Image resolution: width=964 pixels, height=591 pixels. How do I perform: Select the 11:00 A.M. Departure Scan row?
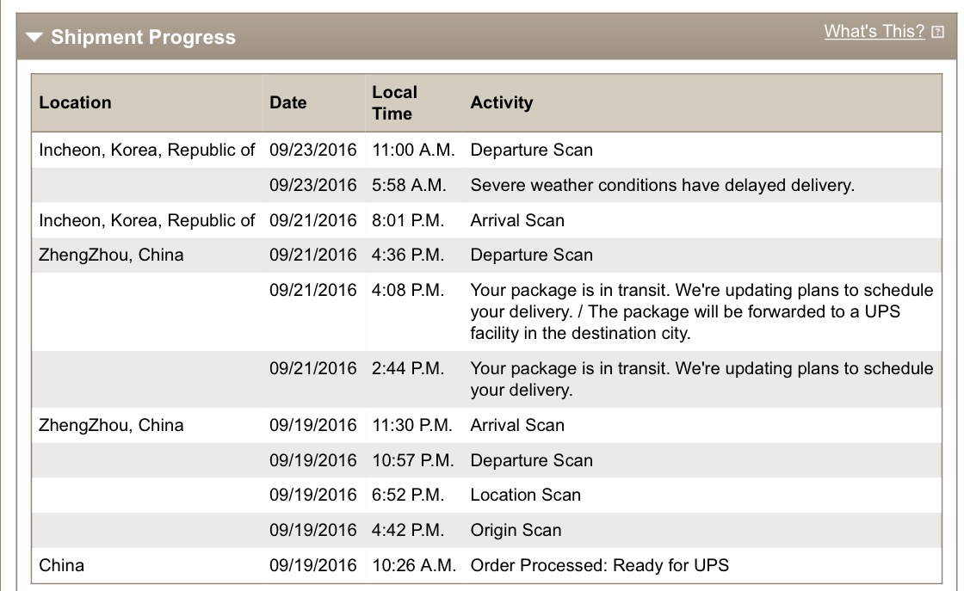(x=486, y=150)
